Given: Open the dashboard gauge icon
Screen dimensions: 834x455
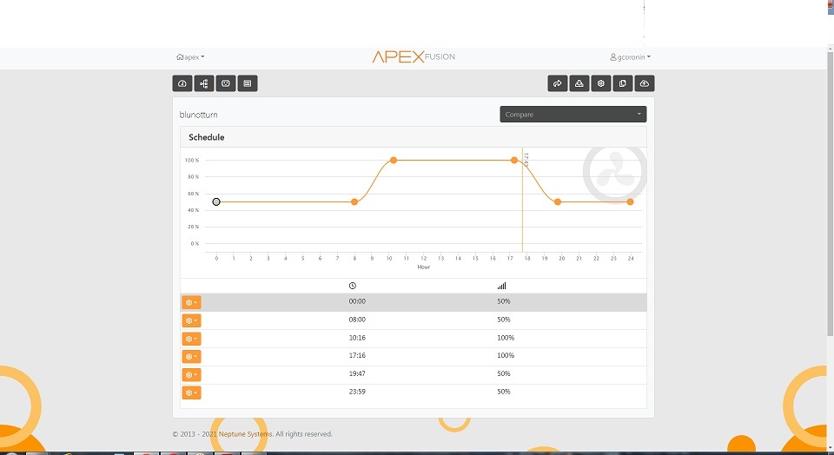Looking at the screenshot, I should [x=182, y=83].
